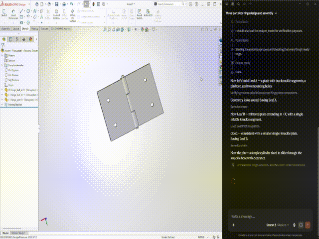Open the Sonnet 5 model selector dropdown
Viewport: 319px width, 239px height.
tap(278, 225)
